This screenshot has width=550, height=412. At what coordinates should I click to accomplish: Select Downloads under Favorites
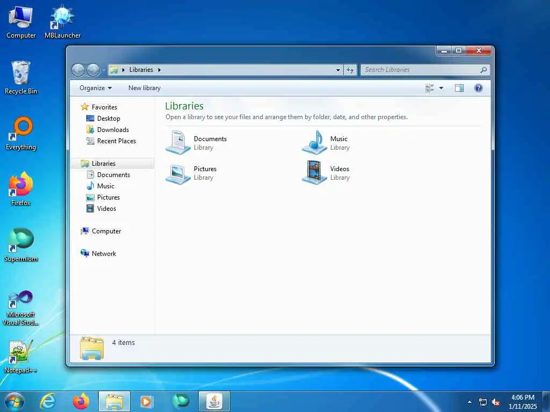pyautogui.click(x=113, y=130)
